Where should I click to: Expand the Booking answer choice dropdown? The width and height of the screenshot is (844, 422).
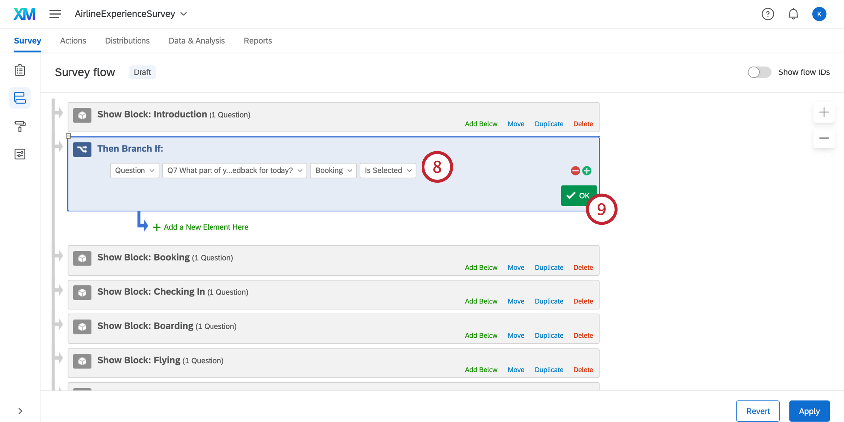333,170
